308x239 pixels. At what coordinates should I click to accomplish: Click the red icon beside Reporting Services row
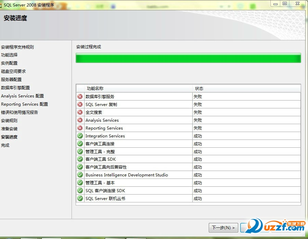[80, 128]
